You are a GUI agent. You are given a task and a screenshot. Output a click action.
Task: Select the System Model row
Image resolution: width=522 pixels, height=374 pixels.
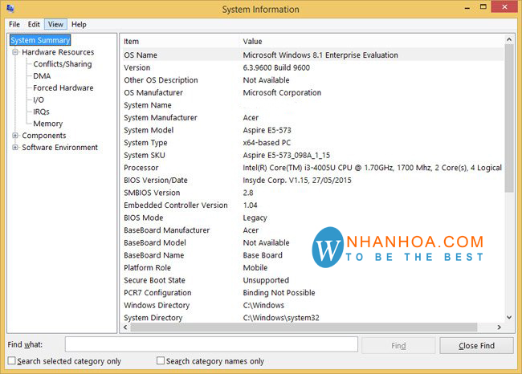pos(313,130)
